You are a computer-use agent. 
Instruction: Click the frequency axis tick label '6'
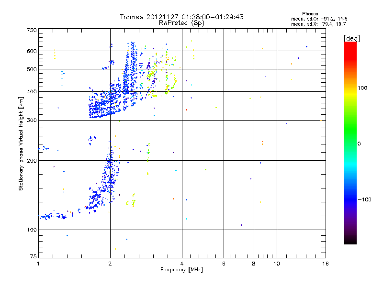point(224,264)
